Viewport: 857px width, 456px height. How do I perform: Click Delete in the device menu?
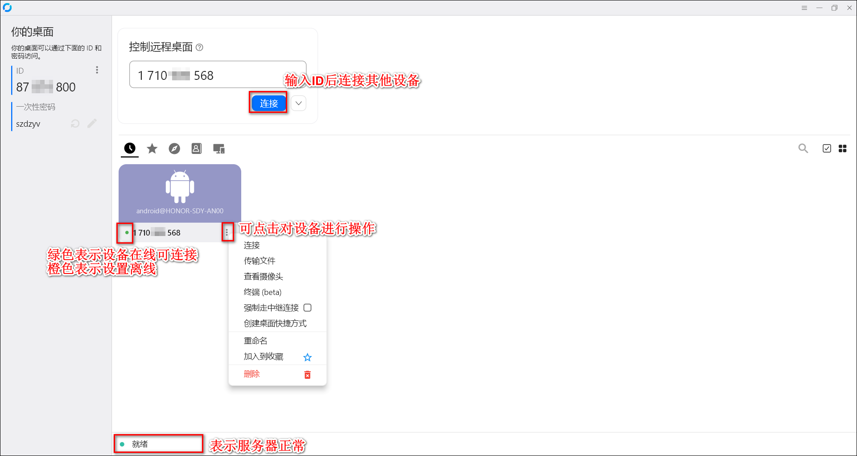[252, 374]
